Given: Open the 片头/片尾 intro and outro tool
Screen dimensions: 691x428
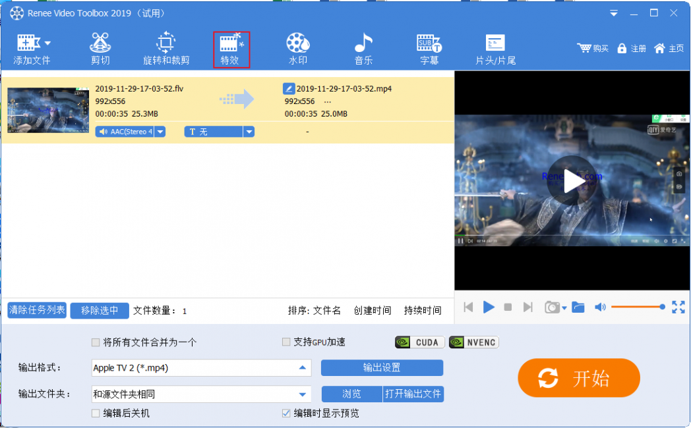Looking at the screenshot, I should (x=495, y=49).
